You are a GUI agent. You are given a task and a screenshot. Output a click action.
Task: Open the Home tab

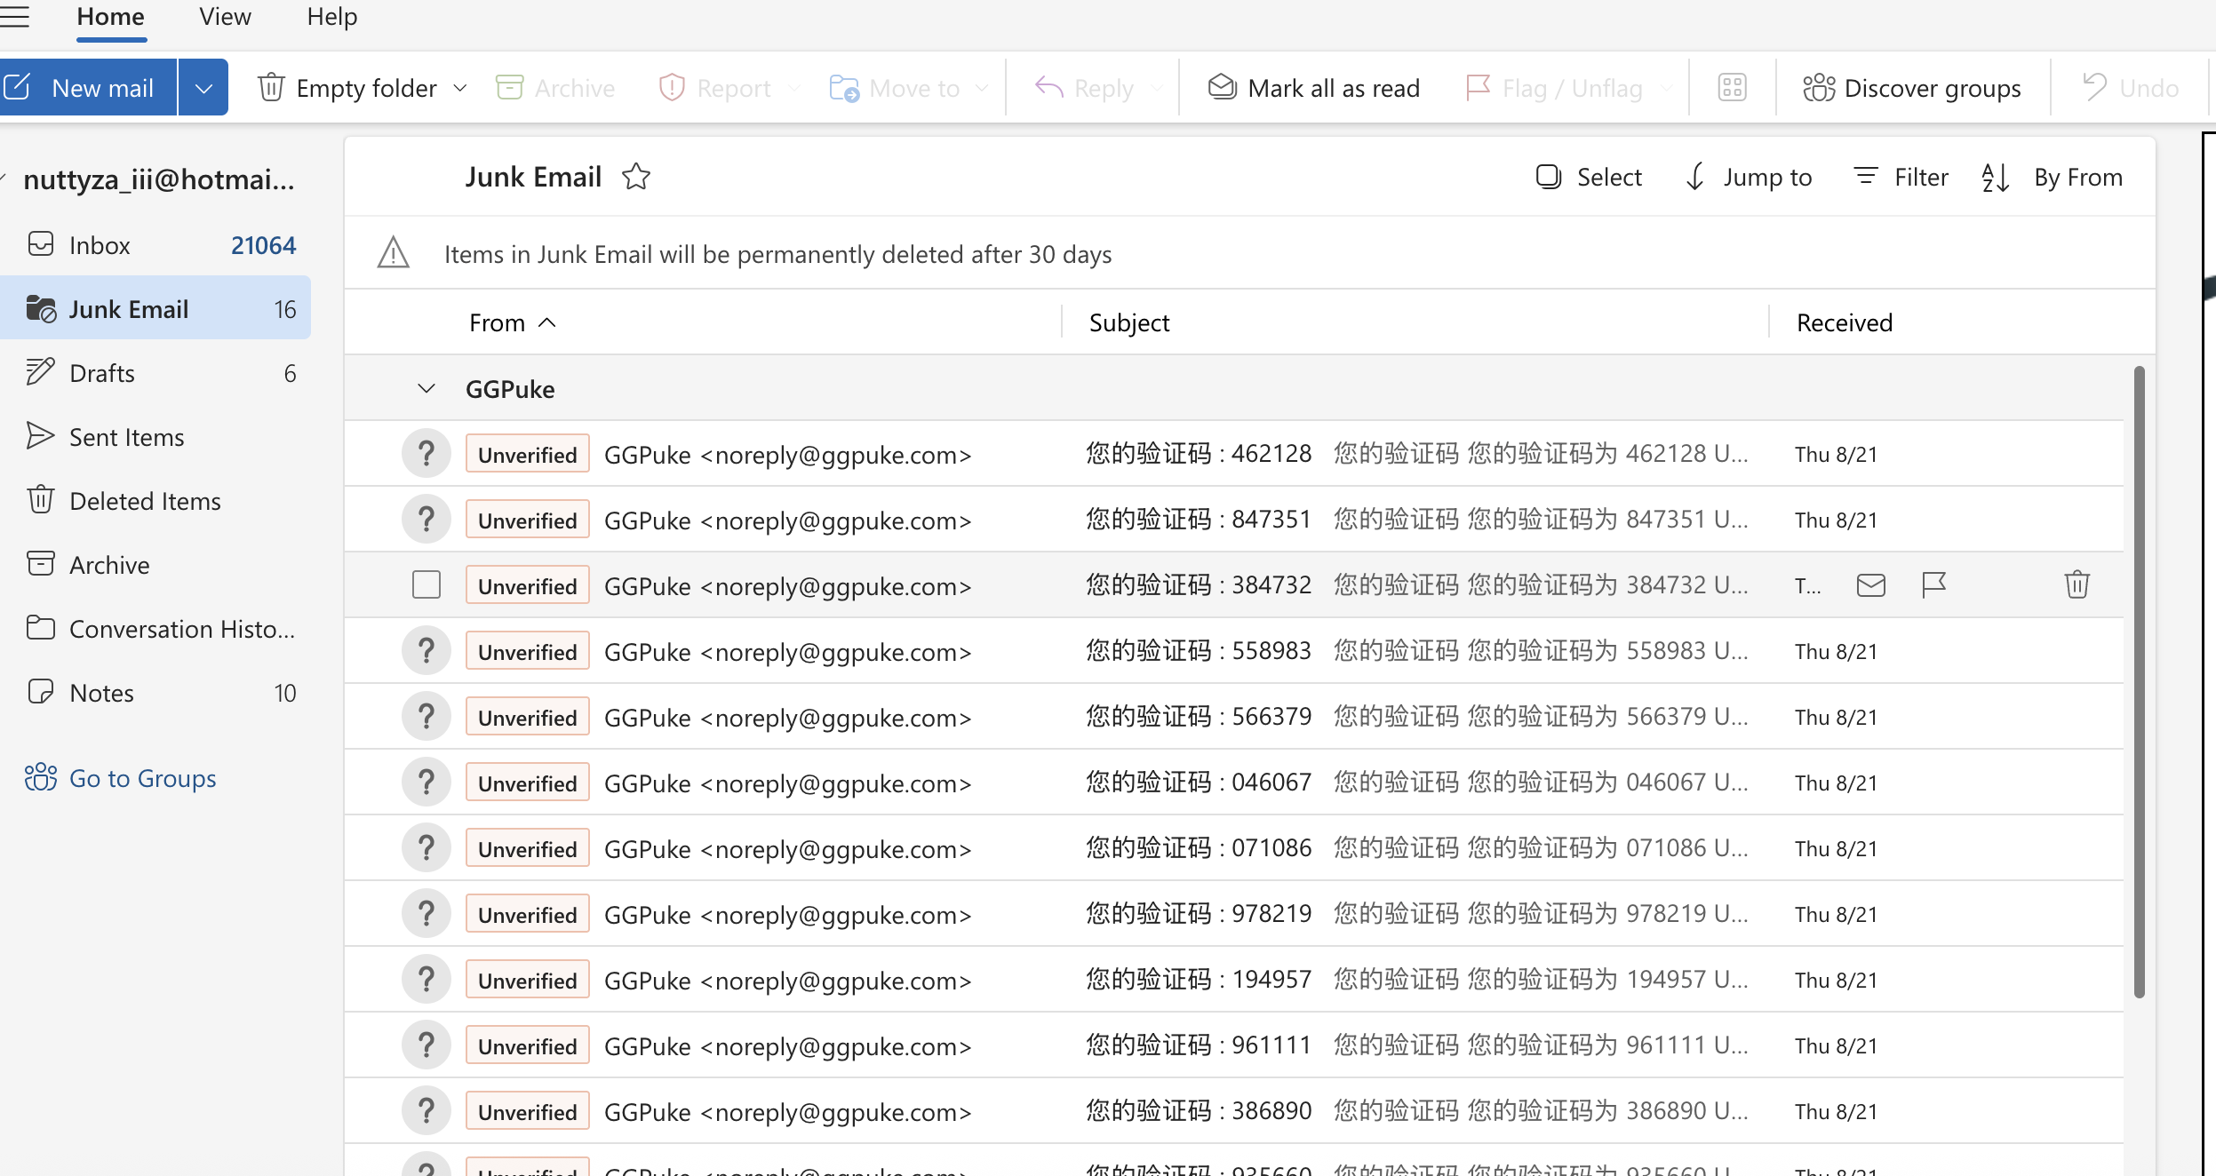(x=110, y=17)
